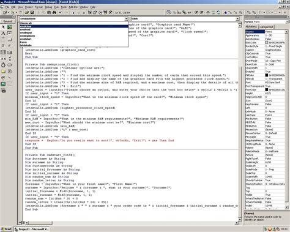Viewport: 290px width, 232px height.
Task: Click the General toolbox tab button
Action: point(7,21)
